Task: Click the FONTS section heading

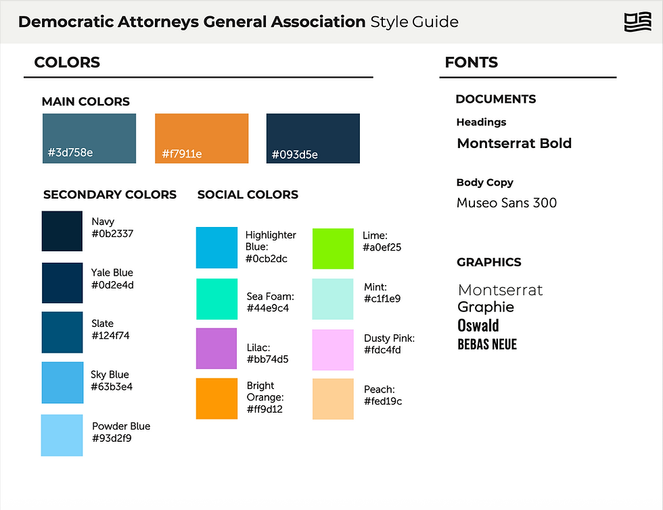Action: click(471, 62)
